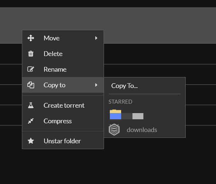Expand the Copy to submenu arrow

96,85
